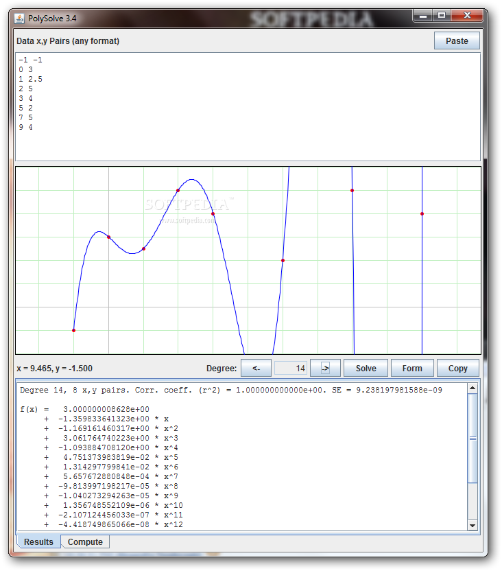
Task: Click the results scrollbar down arrow
Action: [473, 525]
